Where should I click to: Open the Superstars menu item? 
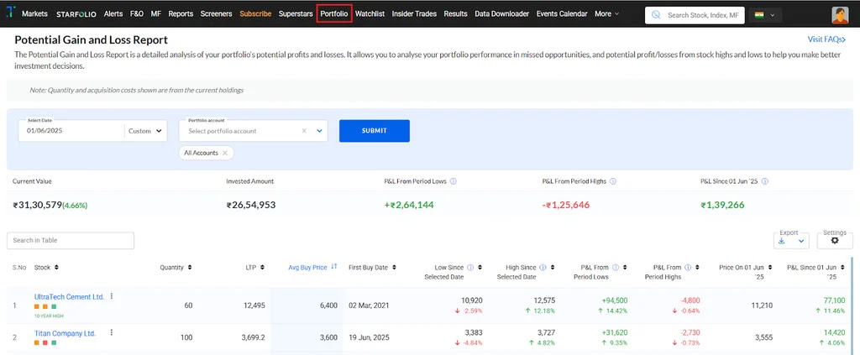click(x=296, y=13)
